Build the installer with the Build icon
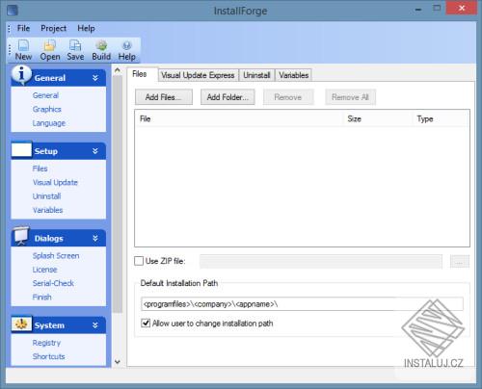The height and width of the screenshot is (389, 482). point(101,45)
